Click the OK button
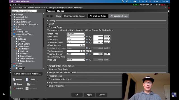Image resolution: width=179 pixels, height=100 pixels. pos(77,95)
